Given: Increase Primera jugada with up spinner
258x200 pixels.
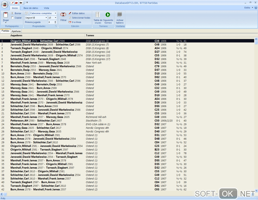Looking at the screenshot, I should tap(55, 21).
